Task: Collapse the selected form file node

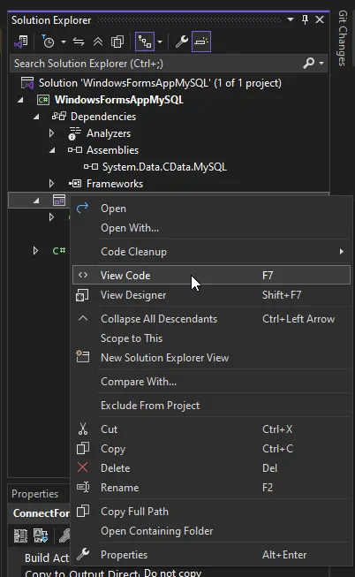Action: tap(36, 201)
